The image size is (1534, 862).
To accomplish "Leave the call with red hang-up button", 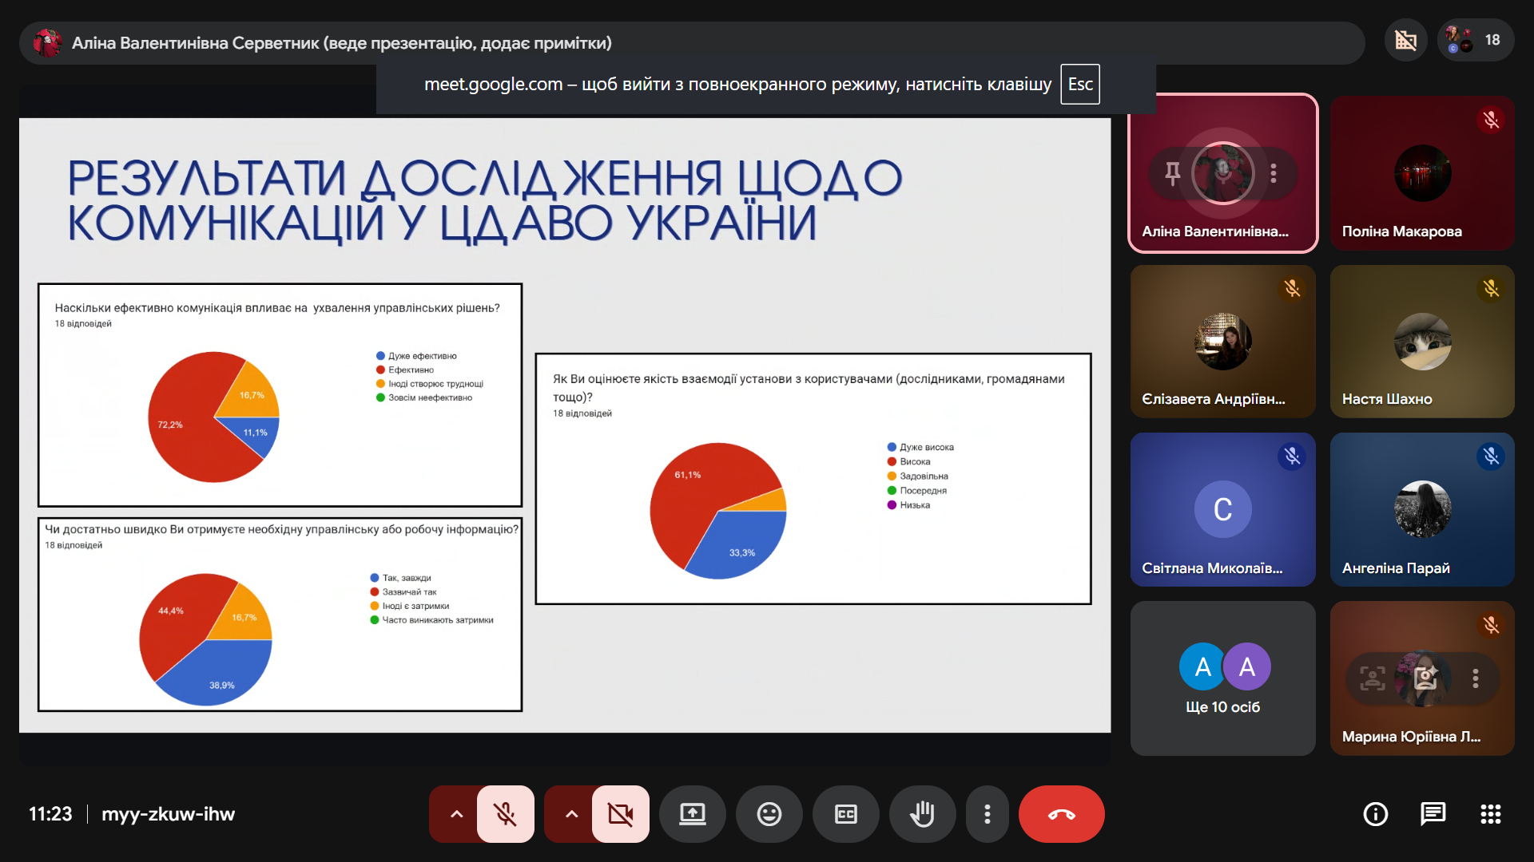I will click(x=1062, y=814).
